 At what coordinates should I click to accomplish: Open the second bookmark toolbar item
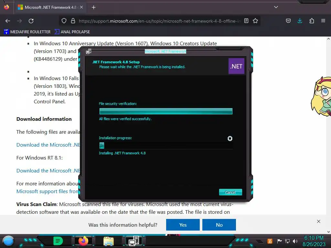pyautogui.click(x=72, y=32)
